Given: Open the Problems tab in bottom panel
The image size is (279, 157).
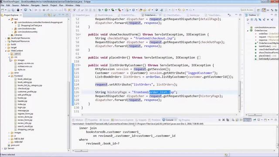Looking at the screenshot, I should [x=154, y=120].
